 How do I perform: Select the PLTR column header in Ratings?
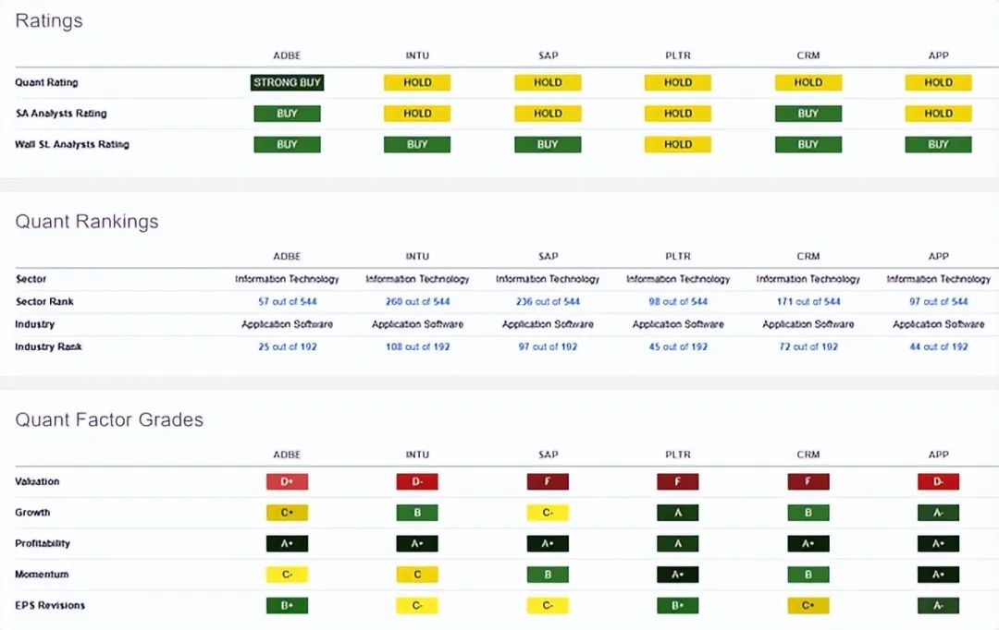pyautogui.click(x=678, y=55)
